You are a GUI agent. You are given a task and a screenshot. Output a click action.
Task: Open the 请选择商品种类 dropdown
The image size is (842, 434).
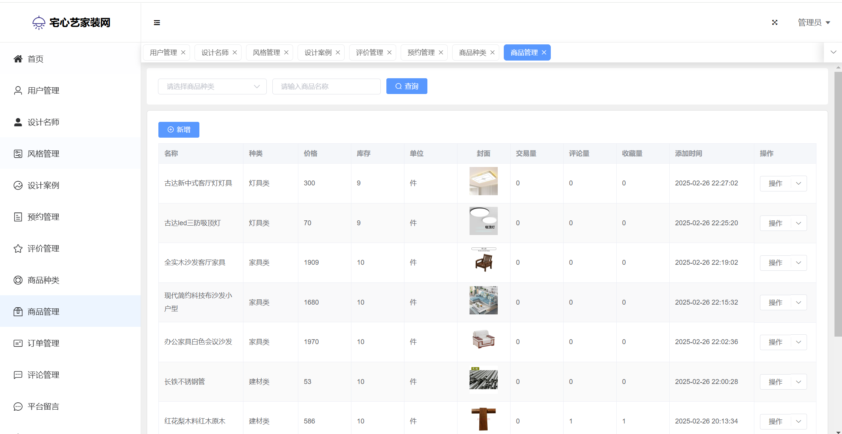(x=212, y=86)
